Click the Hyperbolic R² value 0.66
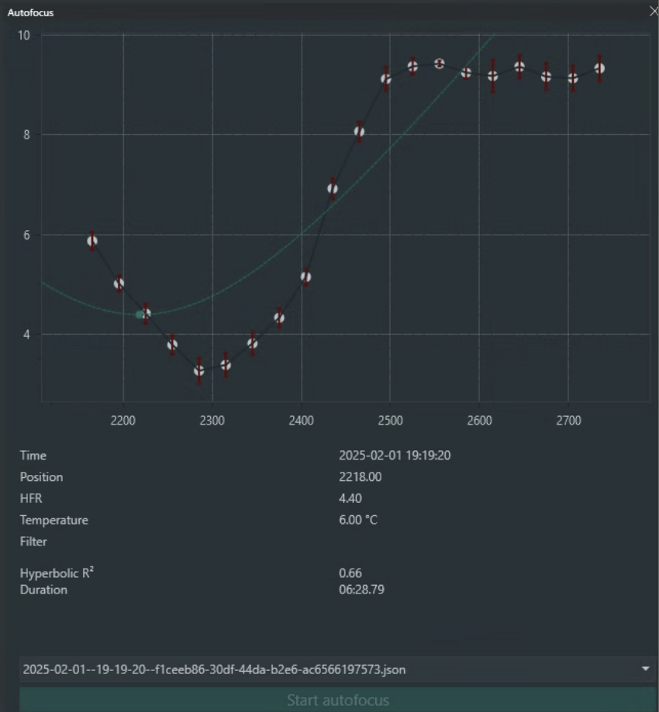This screenshot has height=712, width=659. [x=350, y=573]
